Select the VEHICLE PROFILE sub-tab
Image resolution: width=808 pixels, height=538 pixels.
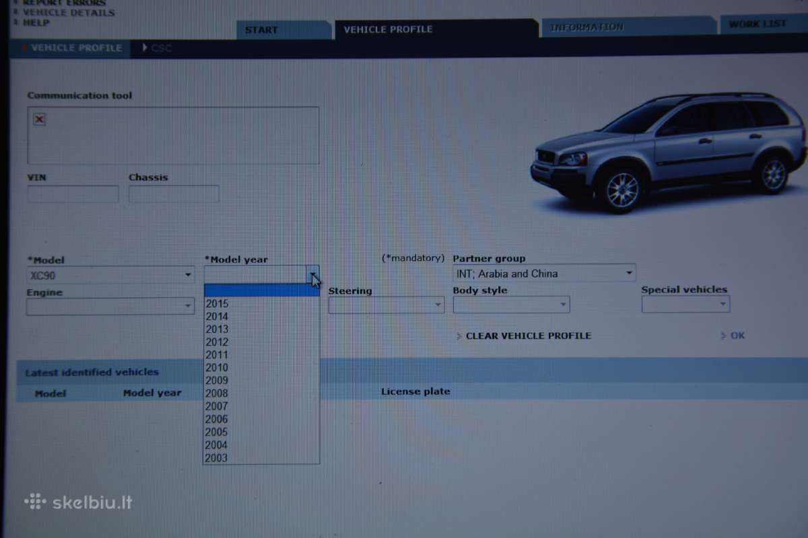tap(71, 48)
